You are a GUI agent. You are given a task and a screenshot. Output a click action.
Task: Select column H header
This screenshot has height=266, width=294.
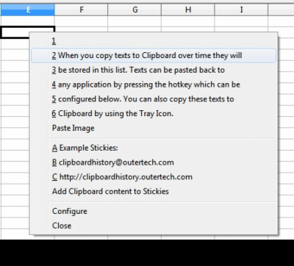pyautogui.click(x=188, y=10)
